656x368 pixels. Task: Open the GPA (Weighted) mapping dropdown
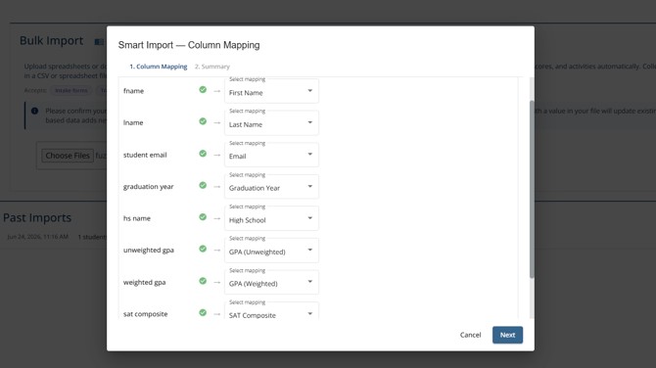pyautogui.click(x=271, y=282)
